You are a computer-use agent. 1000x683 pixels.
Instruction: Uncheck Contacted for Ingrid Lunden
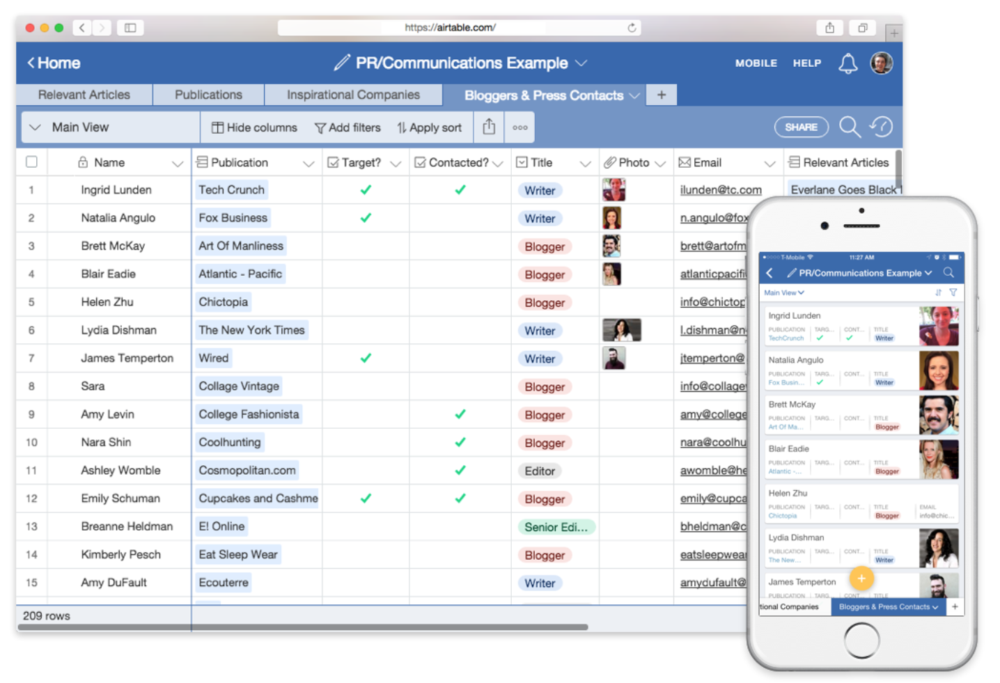pyautogui.click(x=460, y=189)
